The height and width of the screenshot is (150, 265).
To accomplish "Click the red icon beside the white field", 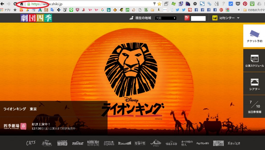I will 187,18.
